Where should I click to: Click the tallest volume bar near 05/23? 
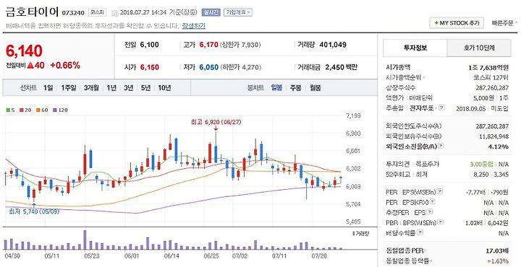(85, 240)
